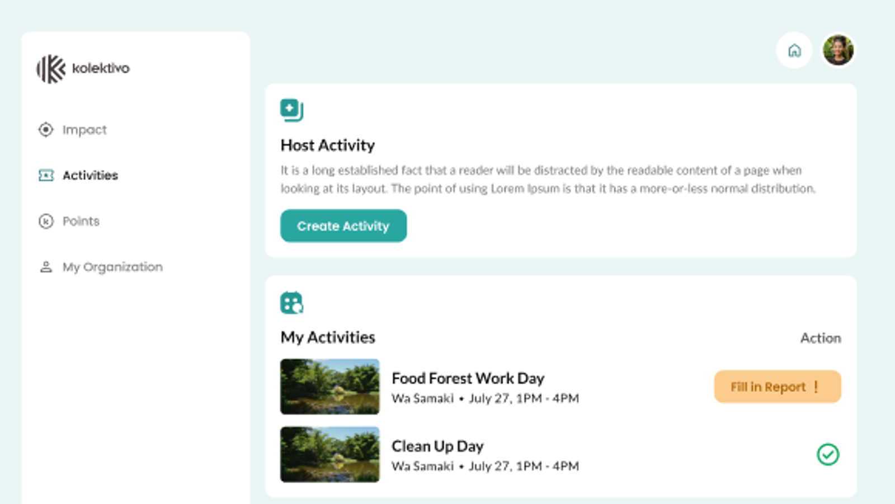Click the Points coin icon

coord(46,222)
